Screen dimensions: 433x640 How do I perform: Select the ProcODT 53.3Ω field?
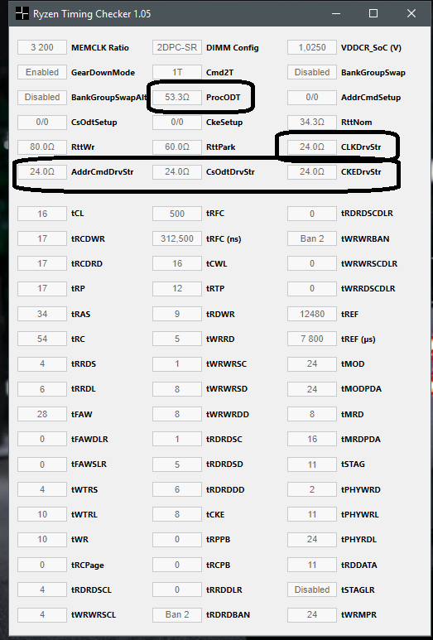coord(177,97)
